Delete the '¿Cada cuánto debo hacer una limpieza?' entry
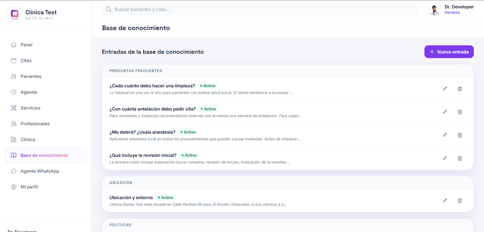The image size is (484, 232). click(460, 89)
